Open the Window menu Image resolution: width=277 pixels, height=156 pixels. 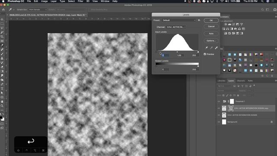click(105, 1)
